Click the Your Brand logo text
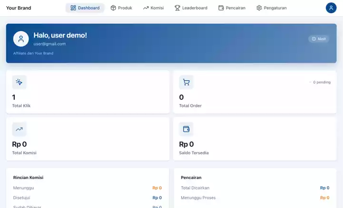Image resolution: width=343 pixels, height=208 pixels. 19,8
